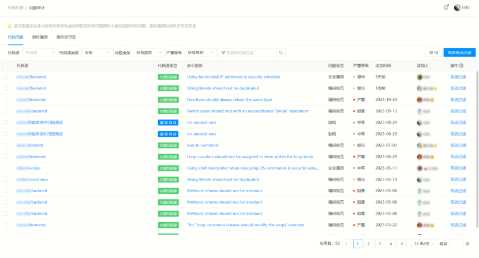The width and height of the screenshot is (479, 258).
Task: Go to next page arrow
Action: pos(402,244)
